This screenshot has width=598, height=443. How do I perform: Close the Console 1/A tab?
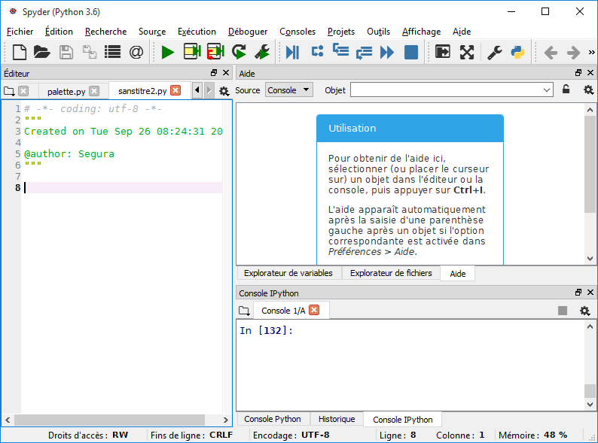314,310
